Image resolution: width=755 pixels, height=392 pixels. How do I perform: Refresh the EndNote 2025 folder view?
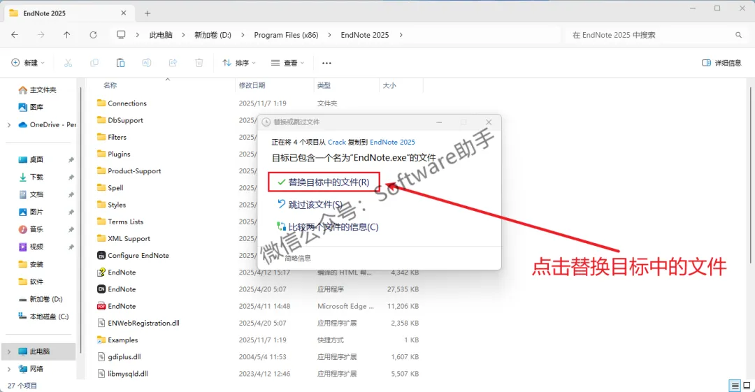click(93, 35)
